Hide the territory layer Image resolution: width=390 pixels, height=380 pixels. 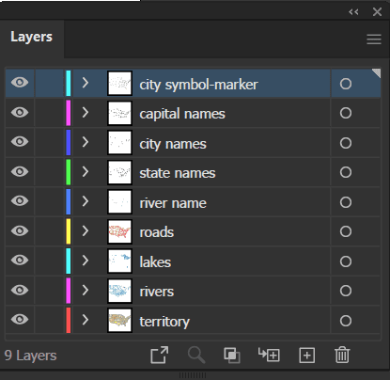pyautogui.click(x=20, y=320)
